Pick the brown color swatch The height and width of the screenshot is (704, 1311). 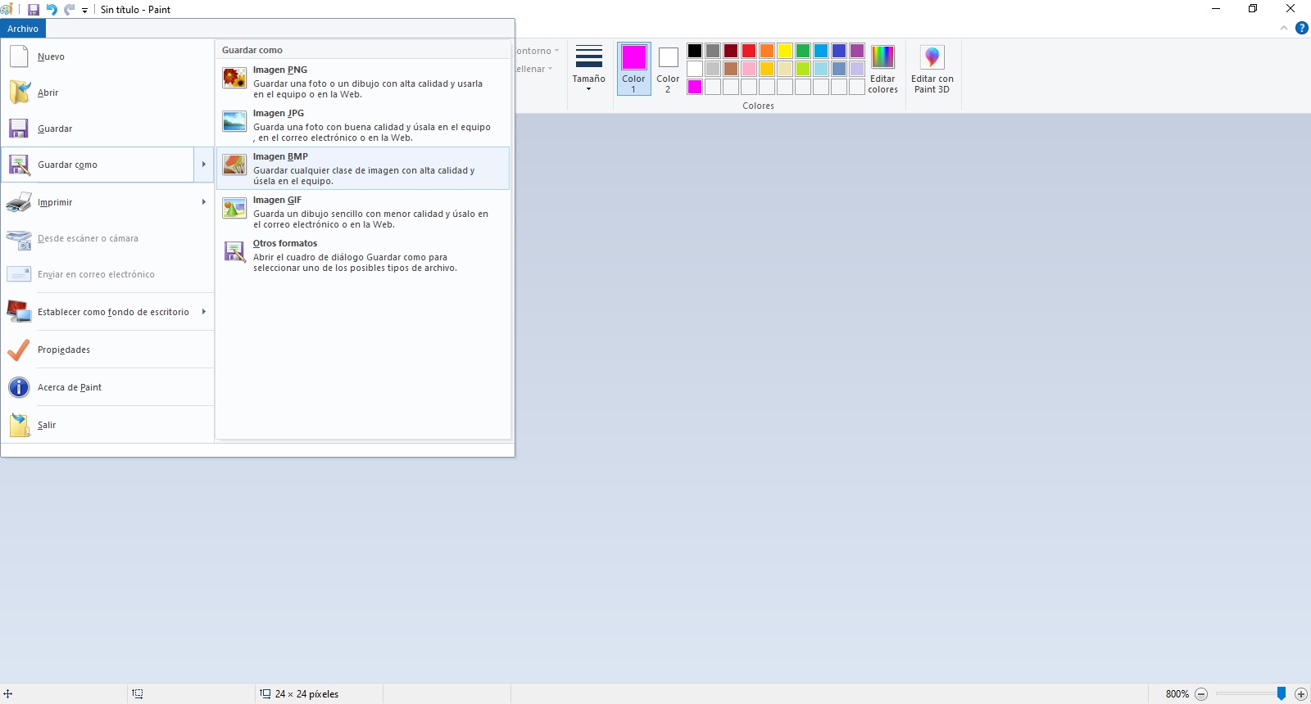731,69
